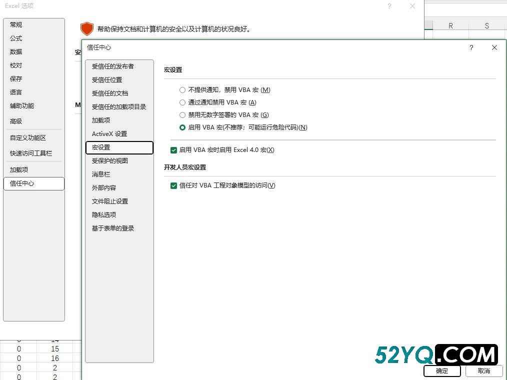Open 受信任位置 tab
Screen dimensions: 507x380
coord(119,80)
